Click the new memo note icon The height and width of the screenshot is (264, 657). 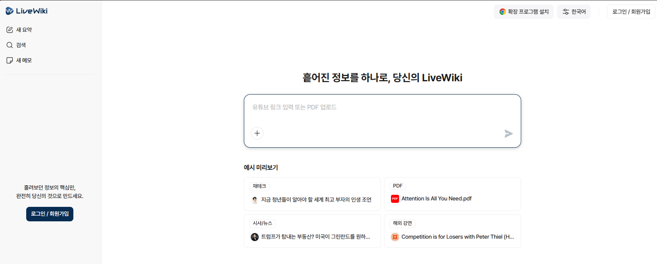pyautogui.click(x=10, y=60)
